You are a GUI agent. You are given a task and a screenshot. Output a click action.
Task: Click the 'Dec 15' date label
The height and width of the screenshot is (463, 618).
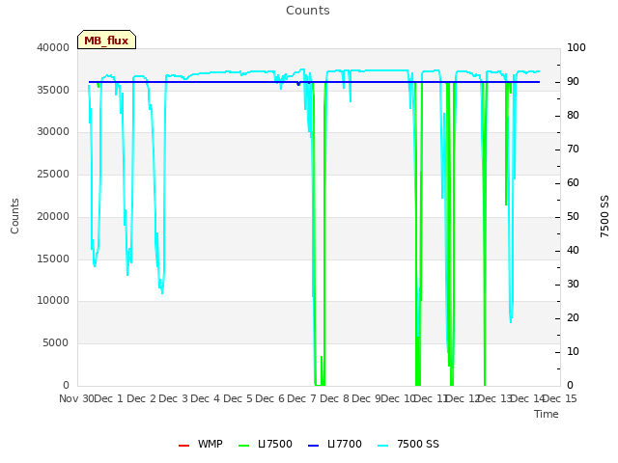point(560,398)
